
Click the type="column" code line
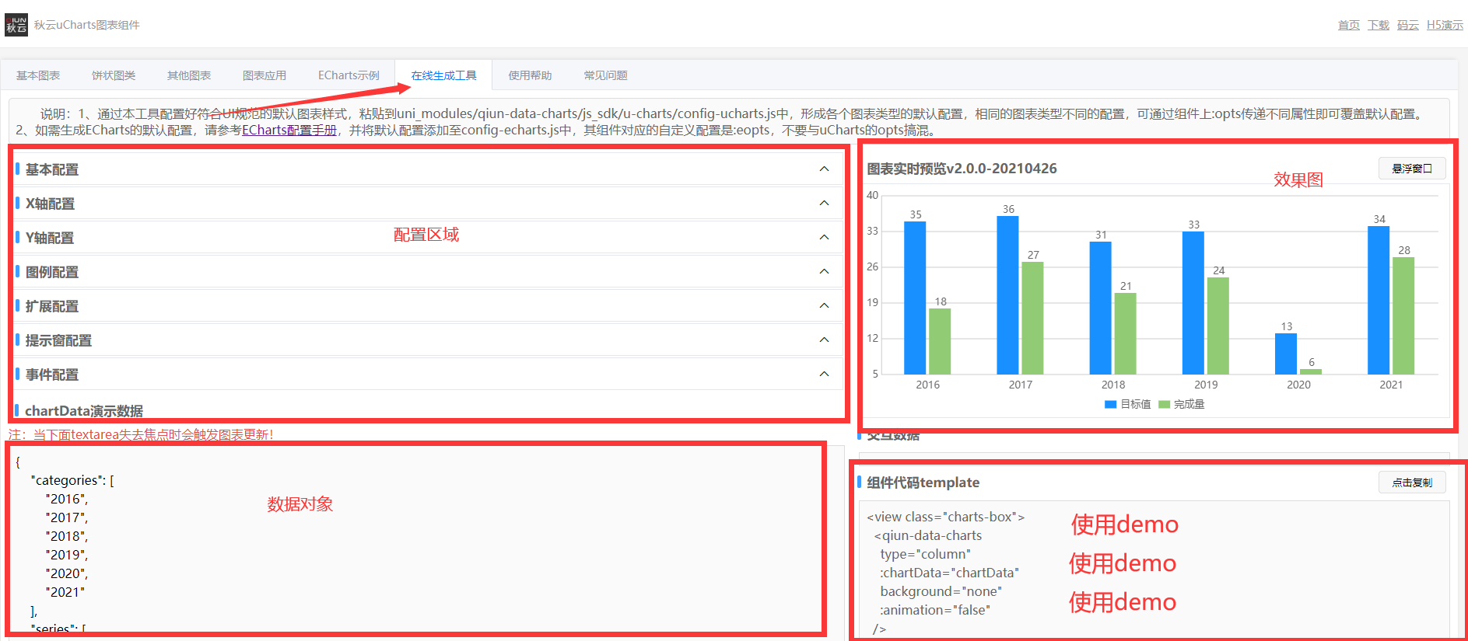(925, 554)
